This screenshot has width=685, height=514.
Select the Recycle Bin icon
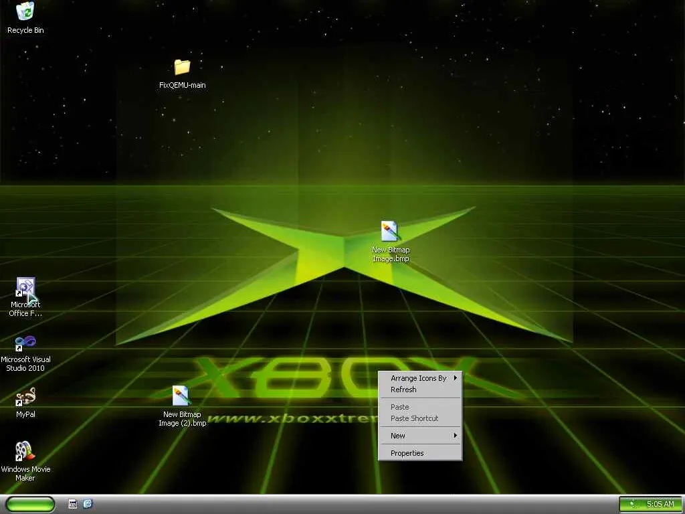click(25, 11)
